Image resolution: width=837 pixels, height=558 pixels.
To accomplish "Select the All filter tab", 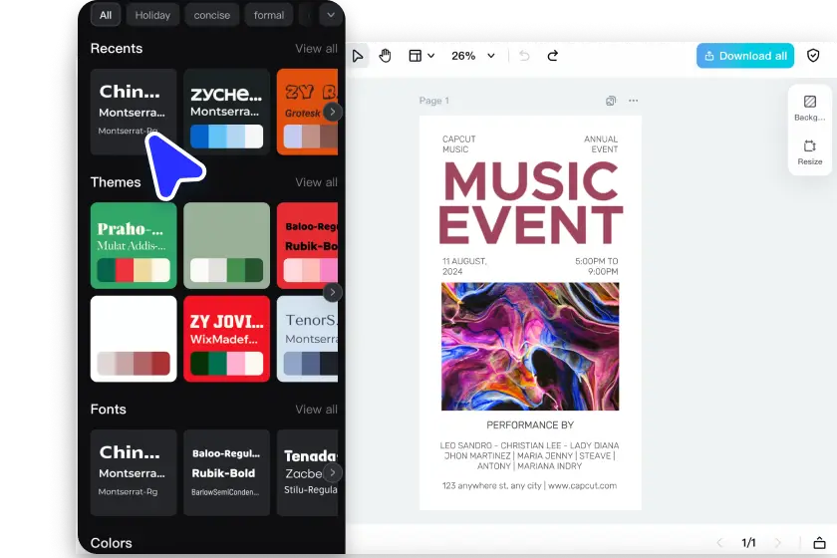I will [x=106, y=15].
